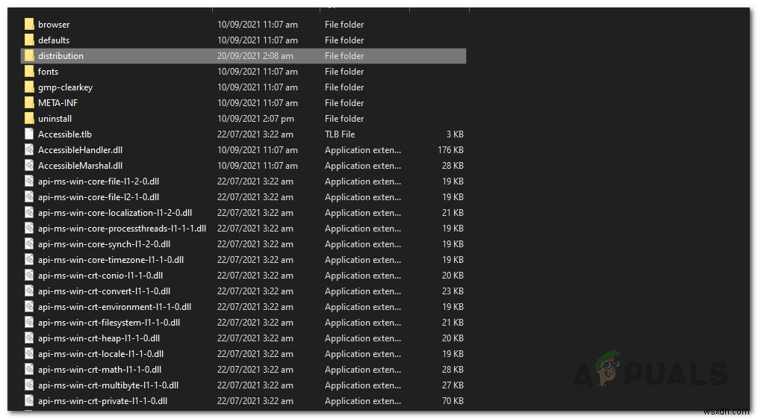Click icon of api-ms-win-core-file-l1-2-0.dll
Viewport: 758px width, 419px height.
29,181
